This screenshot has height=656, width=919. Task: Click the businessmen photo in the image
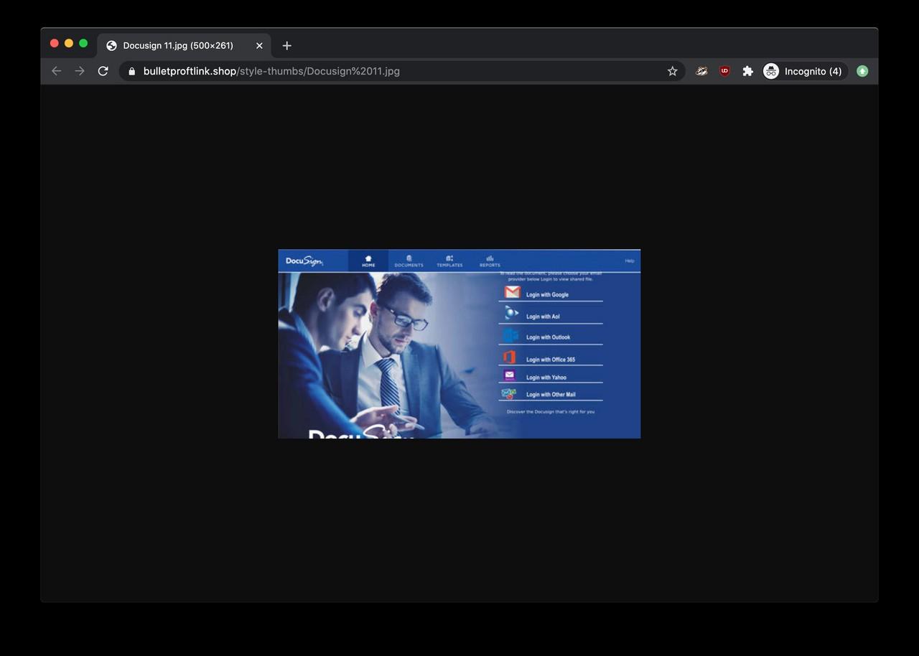pyautogui.click(x=388, y=355)
